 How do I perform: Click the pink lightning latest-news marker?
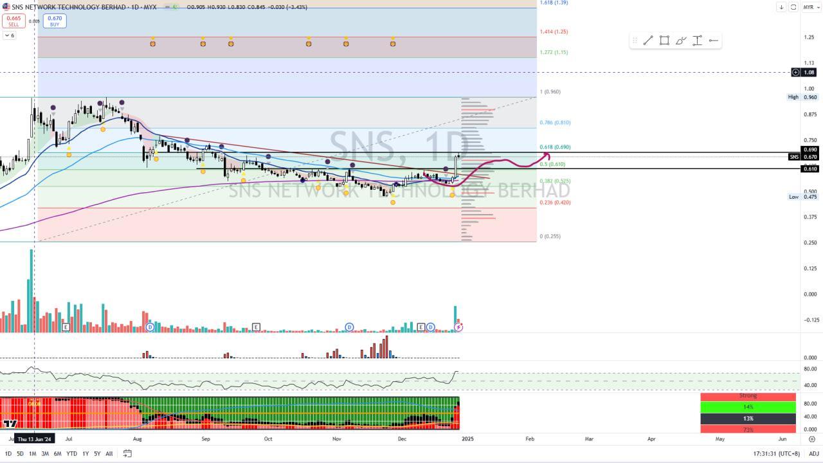pos(458,327)
